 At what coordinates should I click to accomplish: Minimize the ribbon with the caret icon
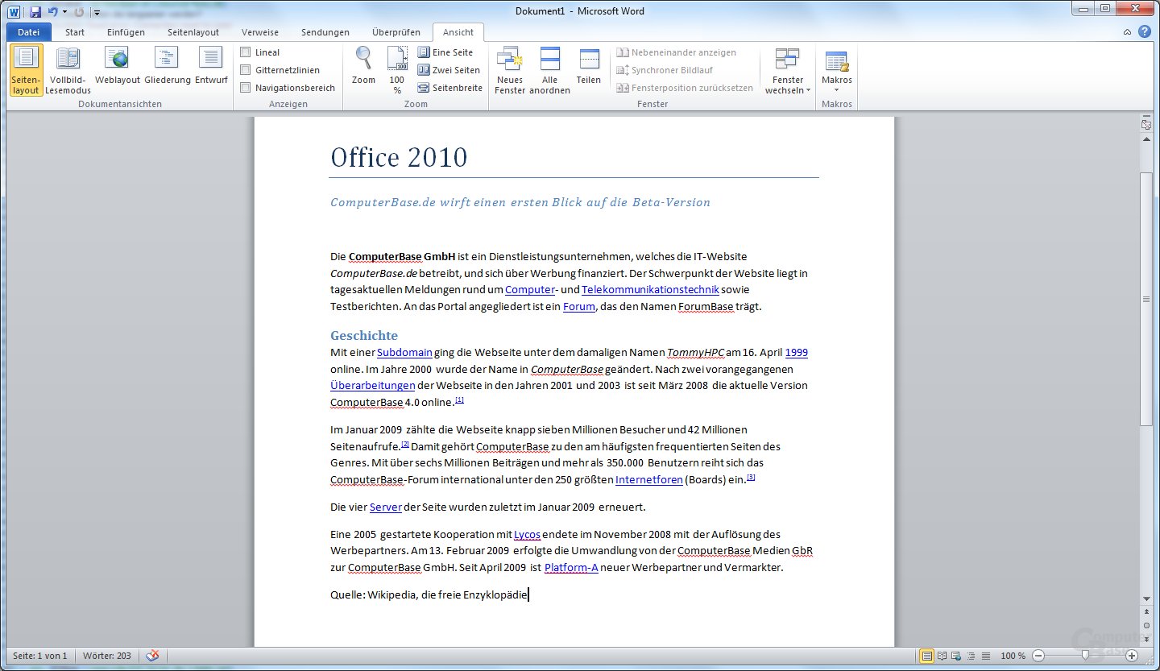click(x=1128, y=32)
